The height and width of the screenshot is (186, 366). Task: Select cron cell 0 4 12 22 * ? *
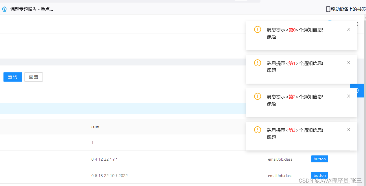[x=104, y=159]
